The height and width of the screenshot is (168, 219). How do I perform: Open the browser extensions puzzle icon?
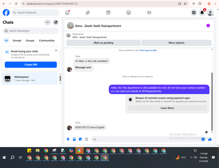click(200, 3)
